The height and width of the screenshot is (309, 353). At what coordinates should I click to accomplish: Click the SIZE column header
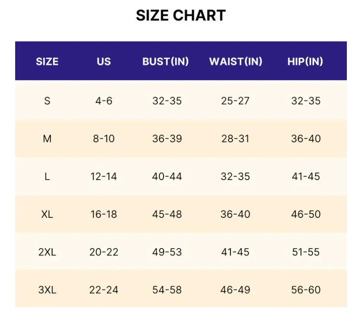point(47,61)
